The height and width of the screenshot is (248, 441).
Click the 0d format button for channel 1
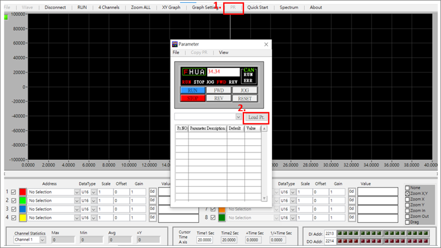click(x=153, y=192)
